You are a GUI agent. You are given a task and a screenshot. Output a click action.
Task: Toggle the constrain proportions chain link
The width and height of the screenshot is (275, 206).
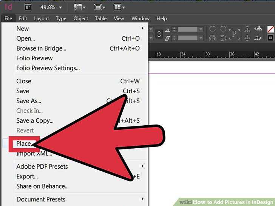159,34
